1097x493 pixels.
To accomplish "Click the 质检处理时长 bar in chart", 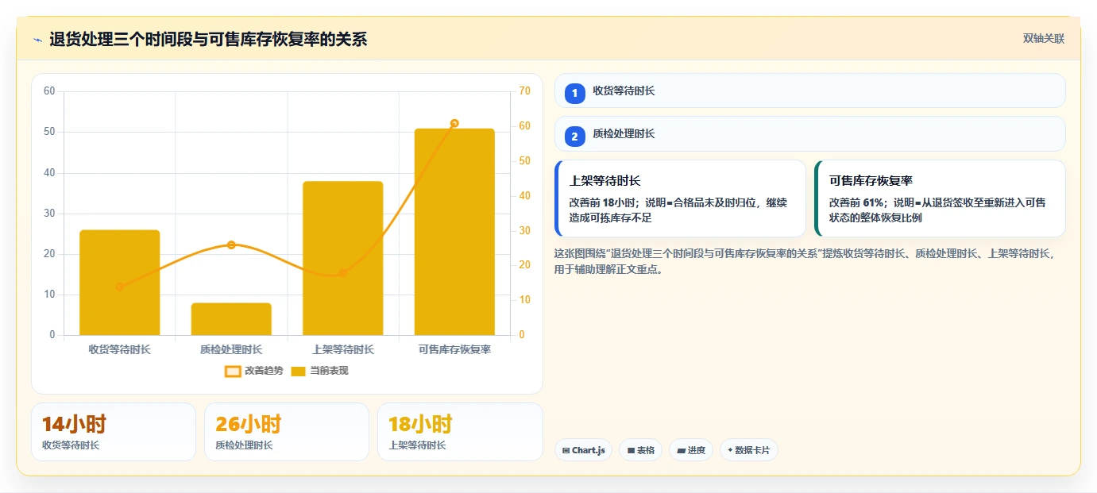I will [x=231, y=319].
